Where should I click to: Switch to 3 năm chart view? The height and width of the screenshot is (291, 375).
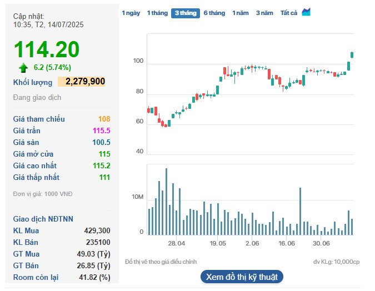click(264, 13)
